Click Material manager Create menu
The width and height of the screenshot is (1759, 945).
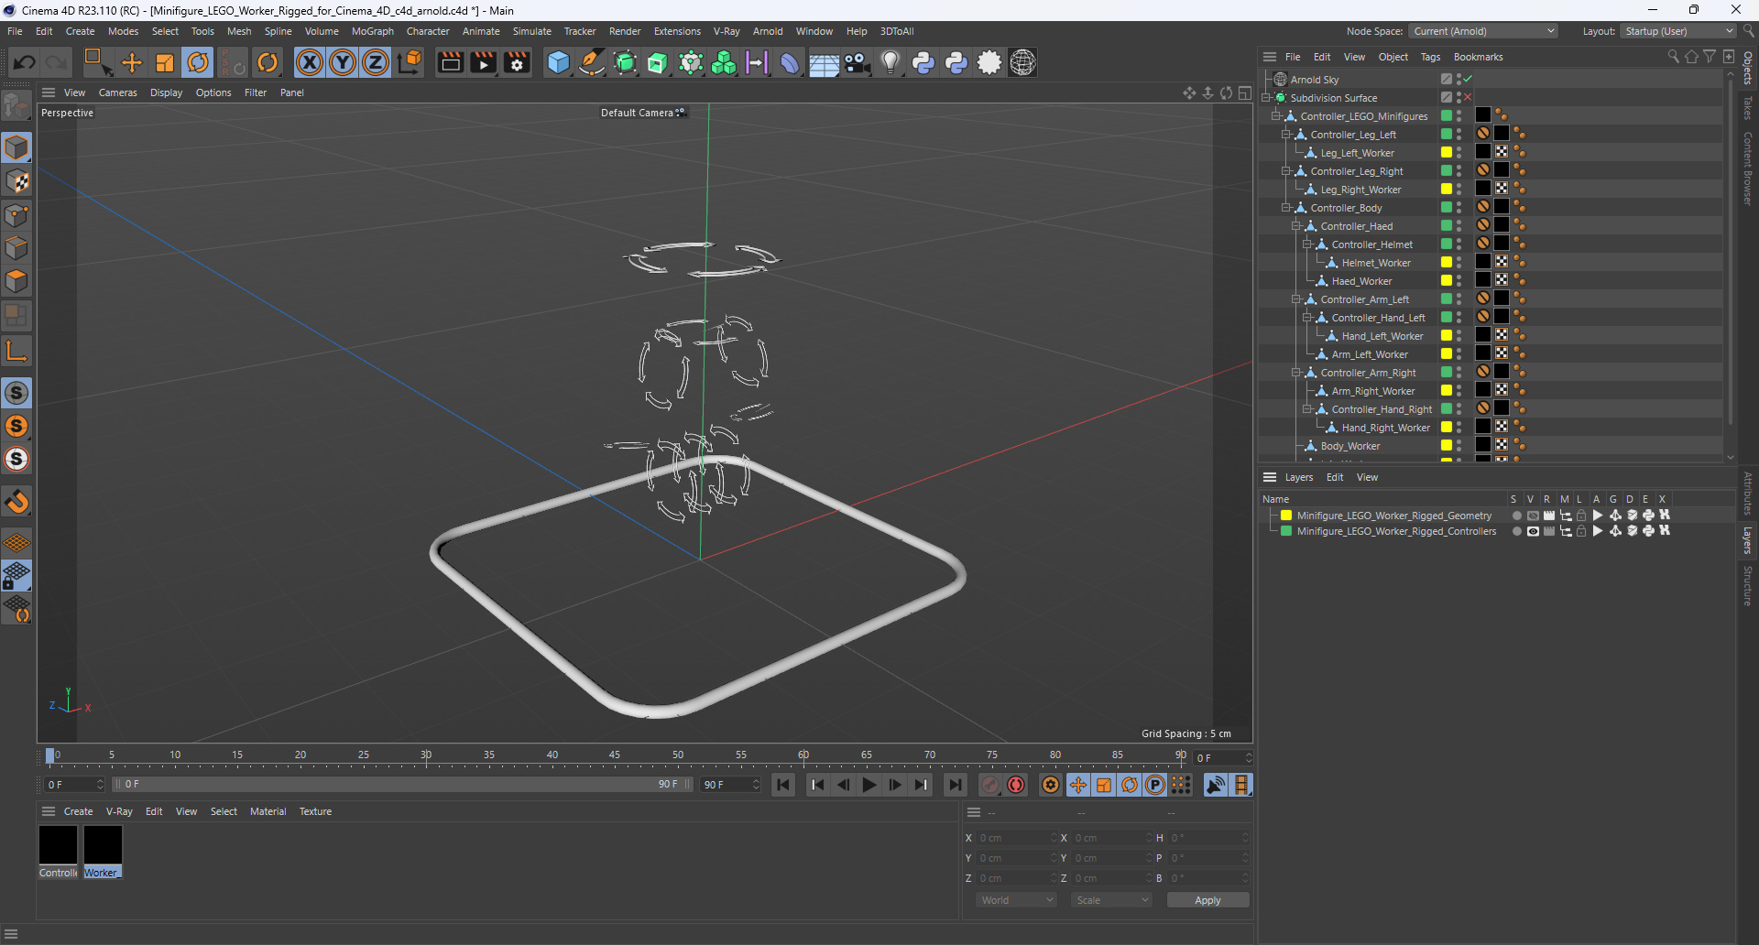click(78, 811)
